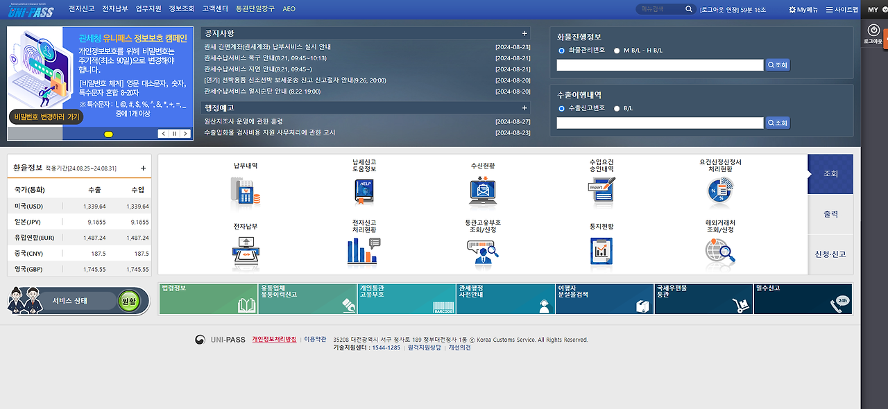This screenshot has width=888, height=409.
Task: Open the 개인정보처리방침 footer link
Action: point(274,340)
